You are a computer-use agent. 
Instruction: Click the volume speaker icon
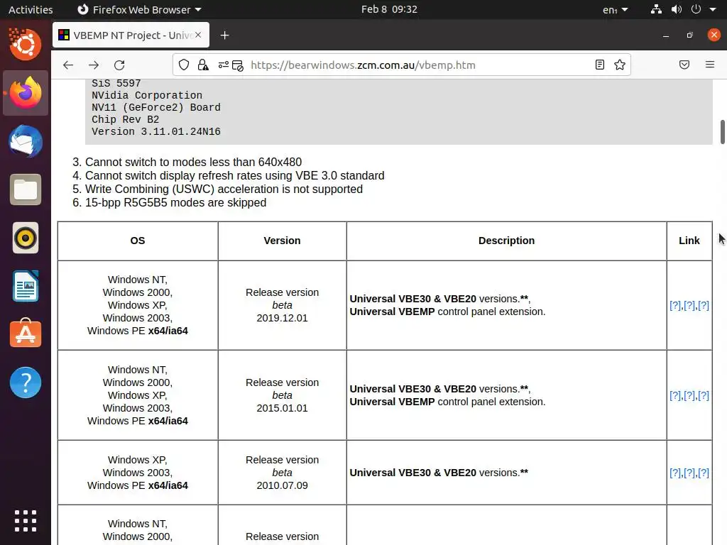coord(677,9)
